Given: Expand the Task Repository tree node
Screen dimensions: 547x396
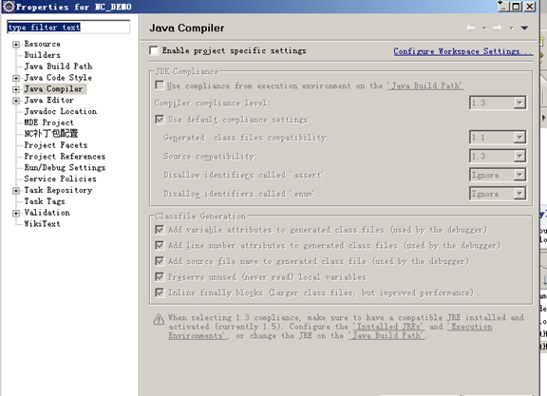Looking at the screenshot, I should click(16, 191).
